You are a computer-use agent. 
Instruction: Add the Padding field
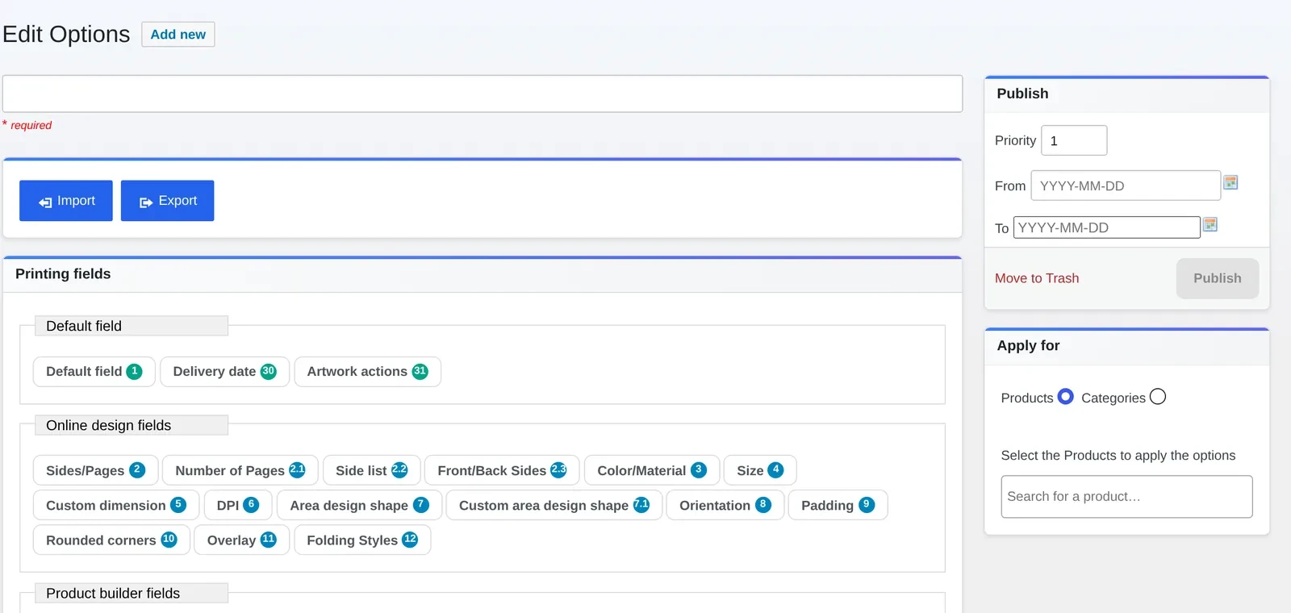[x=838, y=506]
